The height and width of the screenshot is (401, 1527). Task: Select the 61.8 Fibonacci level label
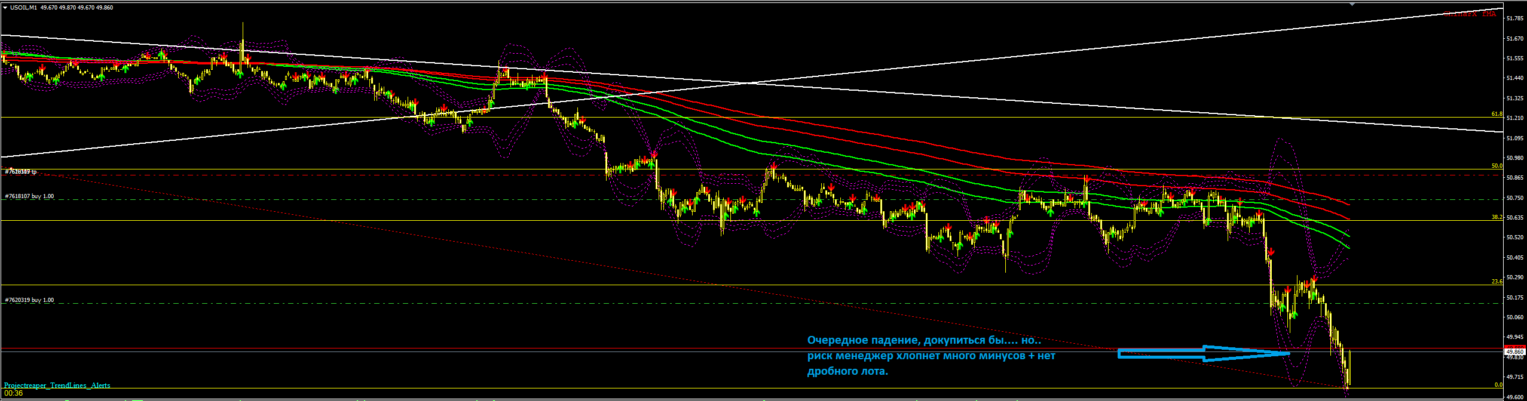click(x=1497, y=114)
